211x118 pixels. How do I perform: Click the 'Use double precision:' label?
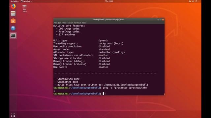(x=68, y=46)
